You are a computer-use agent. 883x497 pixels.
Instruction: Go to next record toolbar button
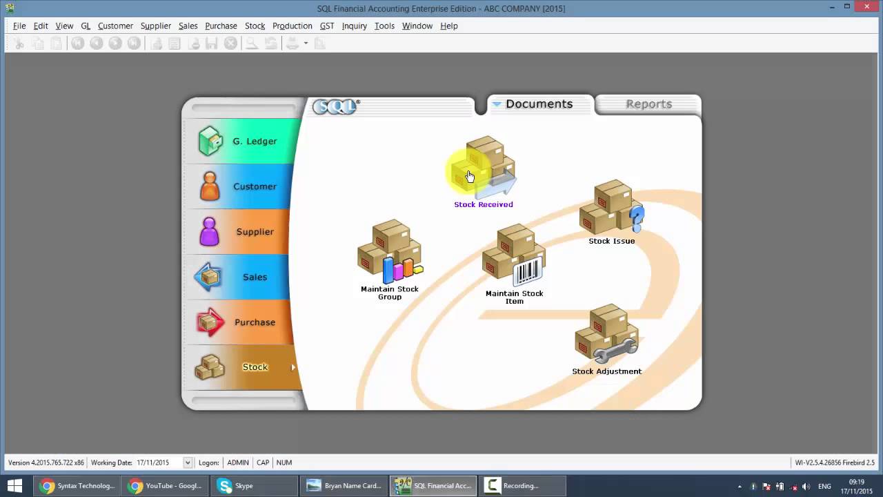click(115, 43)
